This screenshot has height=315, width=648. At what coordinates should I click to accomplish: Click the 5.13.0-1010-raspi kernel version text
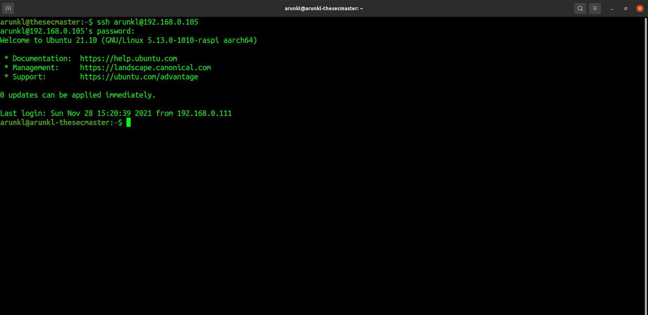pos(183,40)
